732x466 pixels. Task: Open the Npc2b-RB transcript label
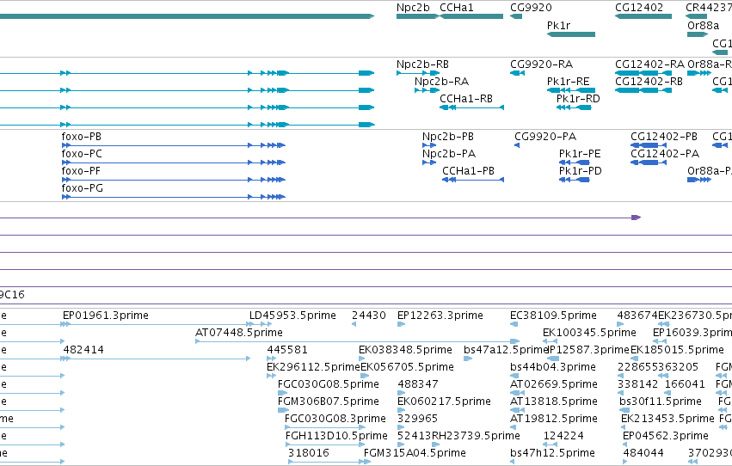tap(422, 64)
